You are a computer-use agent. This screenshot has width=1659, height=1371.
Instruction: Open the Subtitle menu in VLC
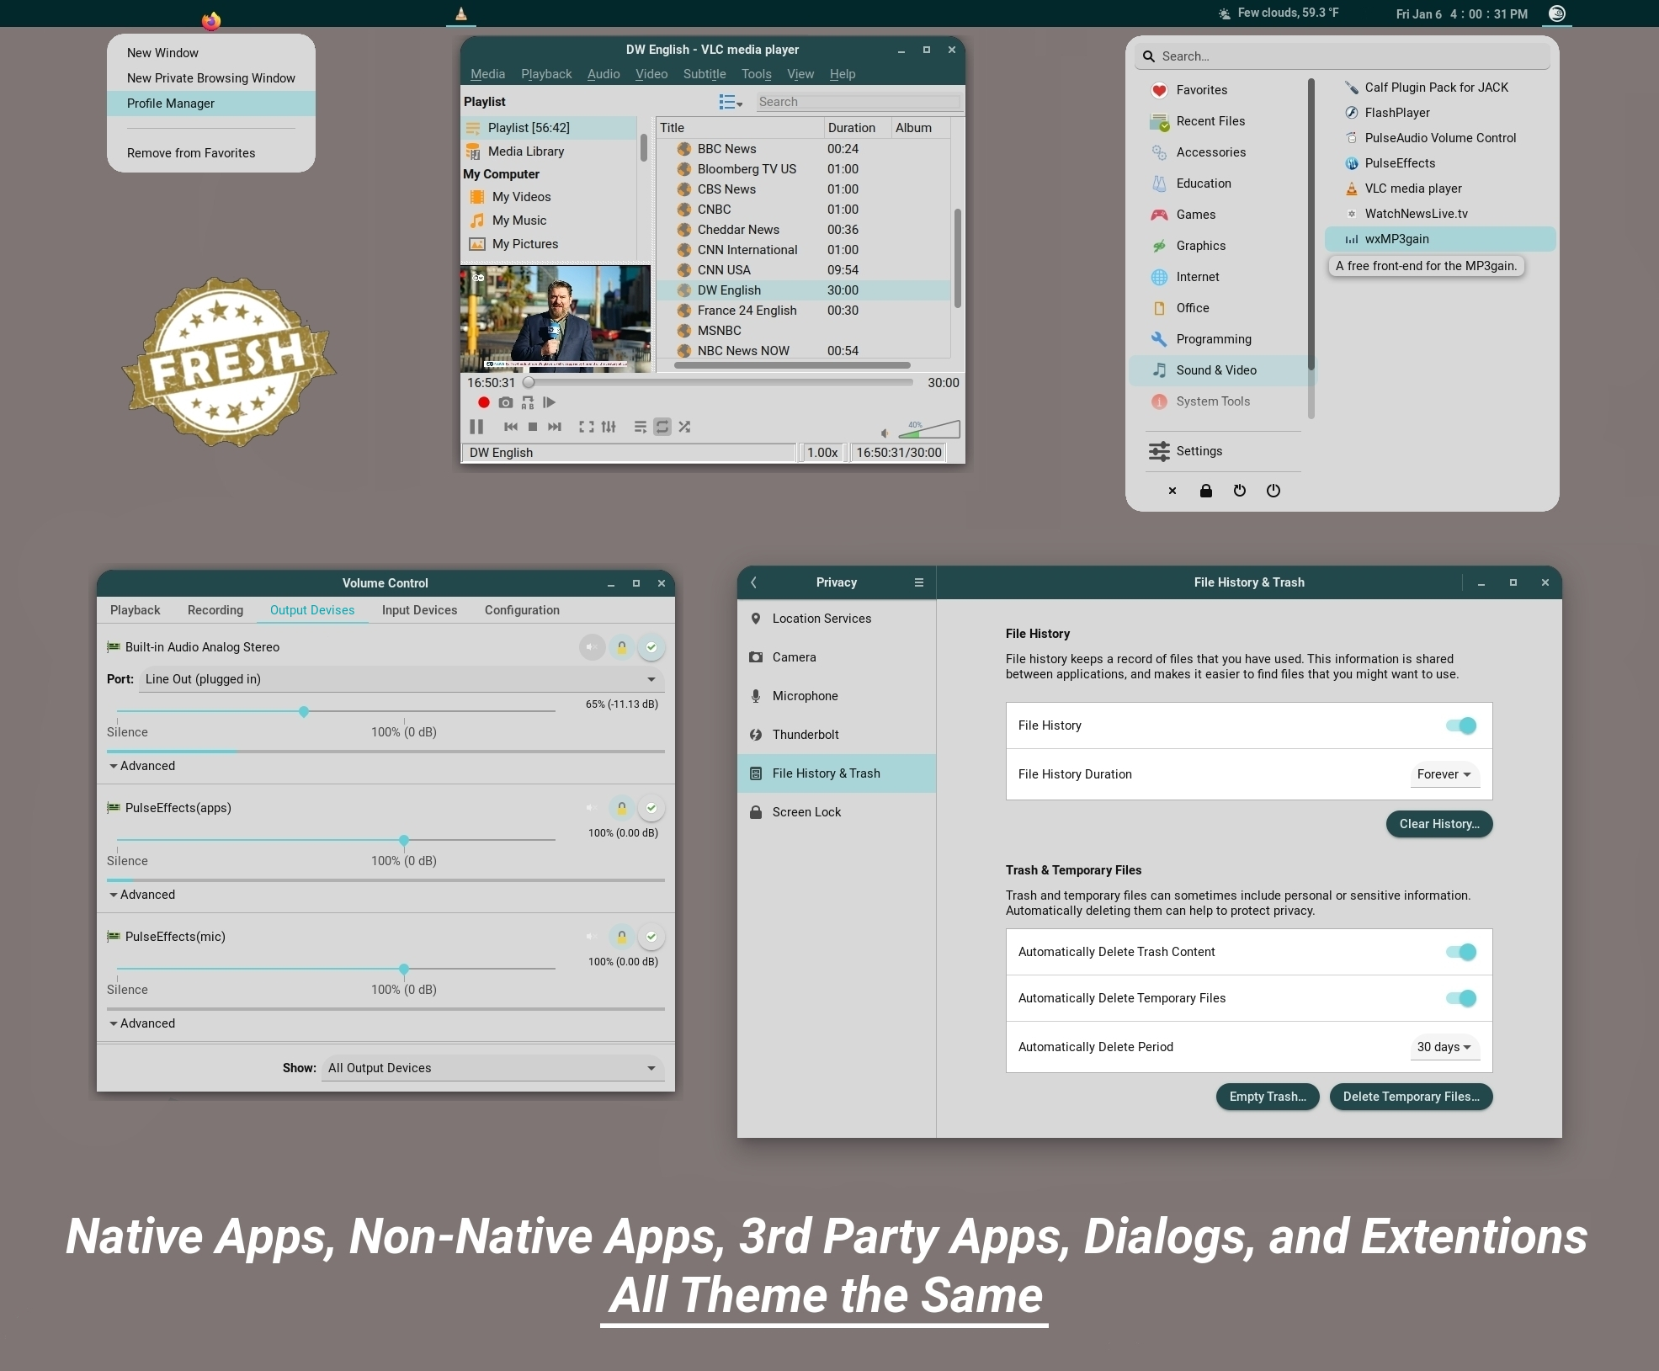[705, 74]
